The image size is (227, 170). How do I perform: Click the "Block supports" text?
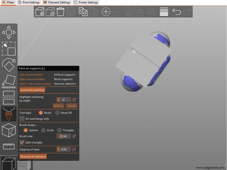(x=63, y=79)
